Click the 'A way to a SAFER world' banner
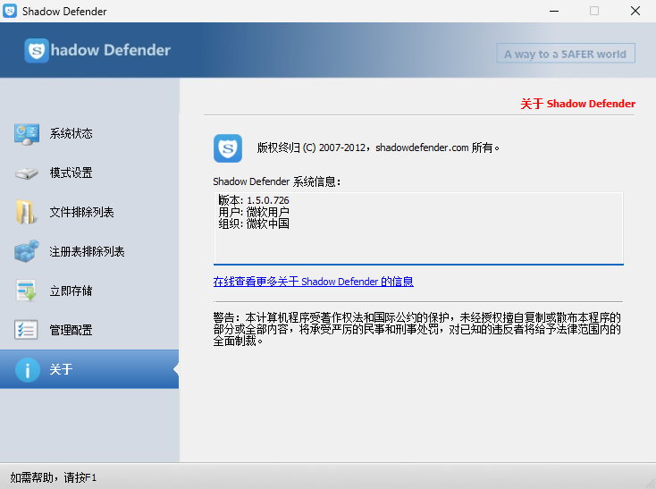 [566, 54]
